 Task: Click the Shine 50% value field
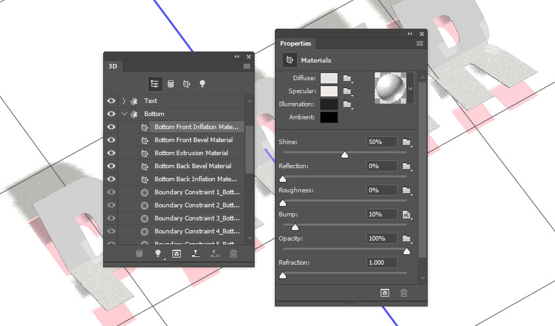381,142
